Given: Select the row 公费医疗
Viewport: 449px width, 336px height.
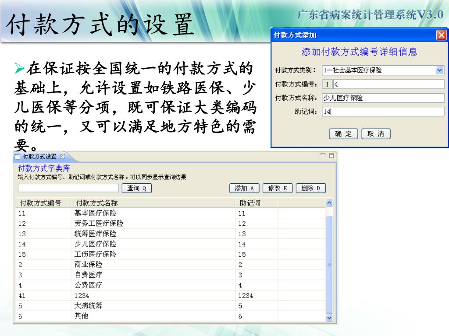Looking at the screenshot, I should 171,285.
